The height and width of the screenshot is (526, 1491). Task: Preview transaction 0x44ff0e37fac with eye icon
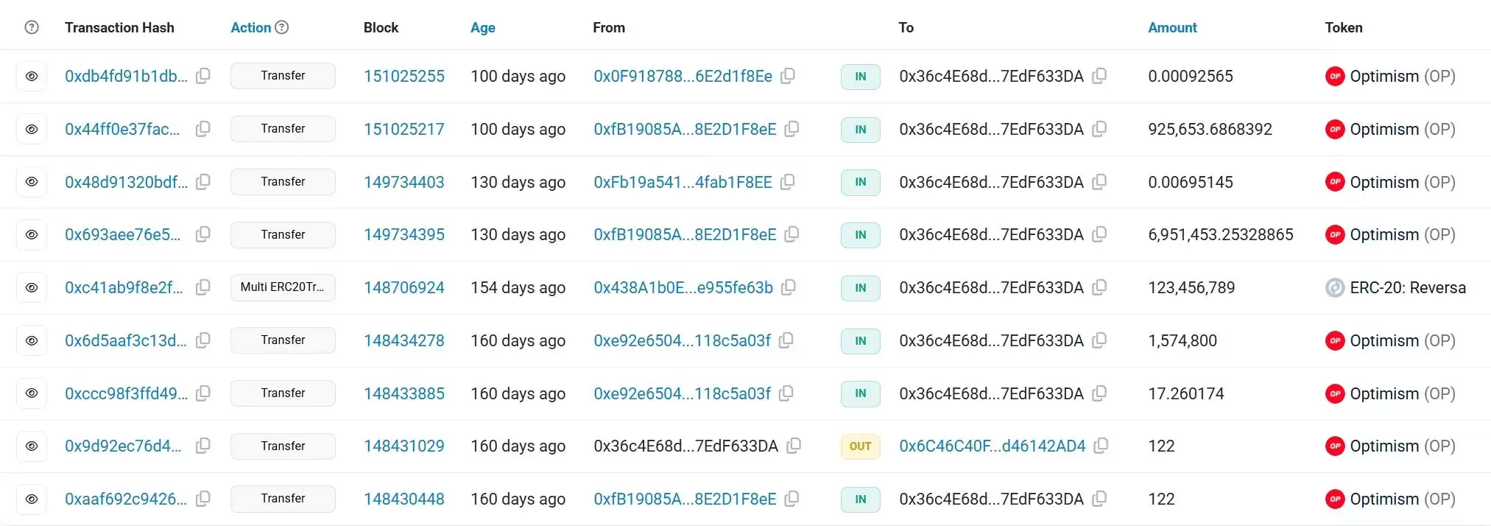32,129
